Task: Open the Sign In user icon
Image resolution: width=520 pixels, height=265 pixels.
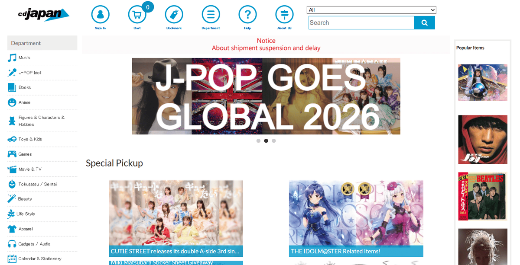Action: (101, 15)
